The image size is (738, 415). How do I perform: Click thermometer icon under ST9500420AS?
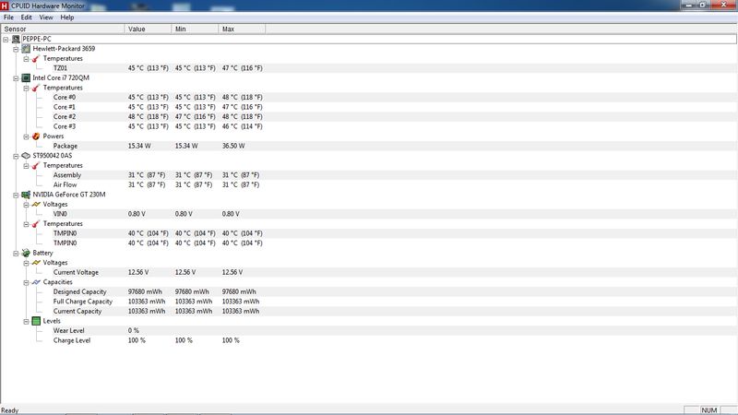[36, 165]
